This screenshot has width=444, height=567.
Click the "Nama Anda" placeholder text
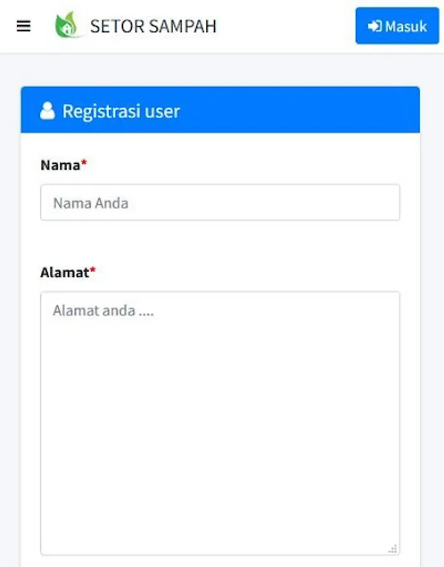point(91,203)
